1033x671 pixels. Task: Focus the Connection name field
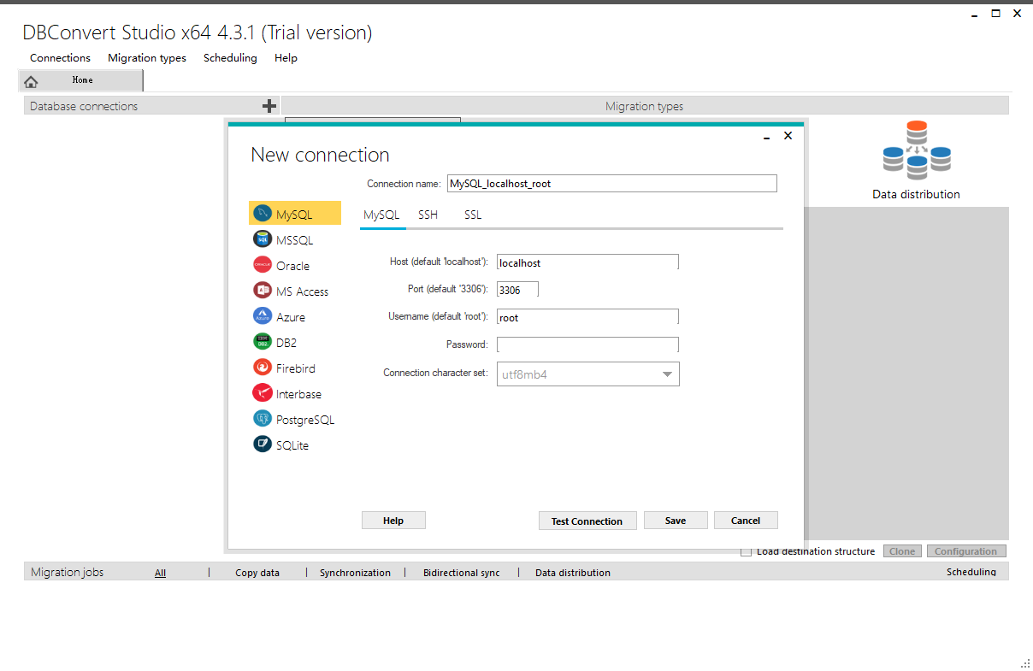click(611, 183)
